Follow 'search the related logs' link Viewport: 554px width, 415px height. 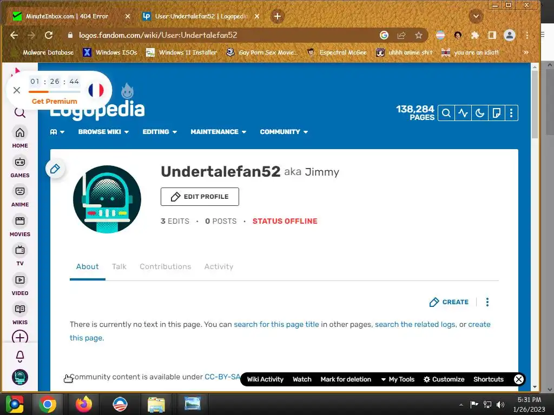[x=415, y=324]
